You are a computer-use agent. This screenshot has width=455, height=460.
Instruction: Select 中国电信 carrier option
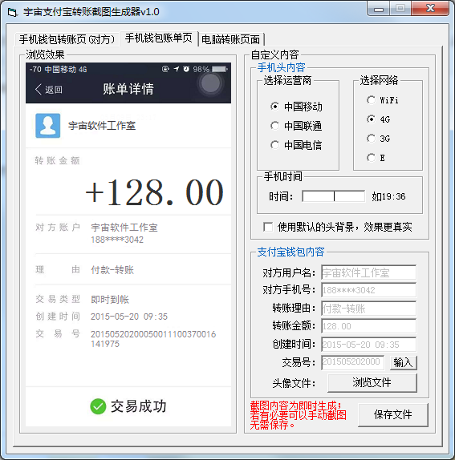(296, 145)
